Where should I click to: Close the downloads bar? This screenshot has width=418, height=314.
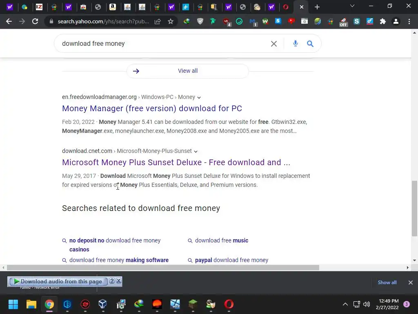(411, 283)
